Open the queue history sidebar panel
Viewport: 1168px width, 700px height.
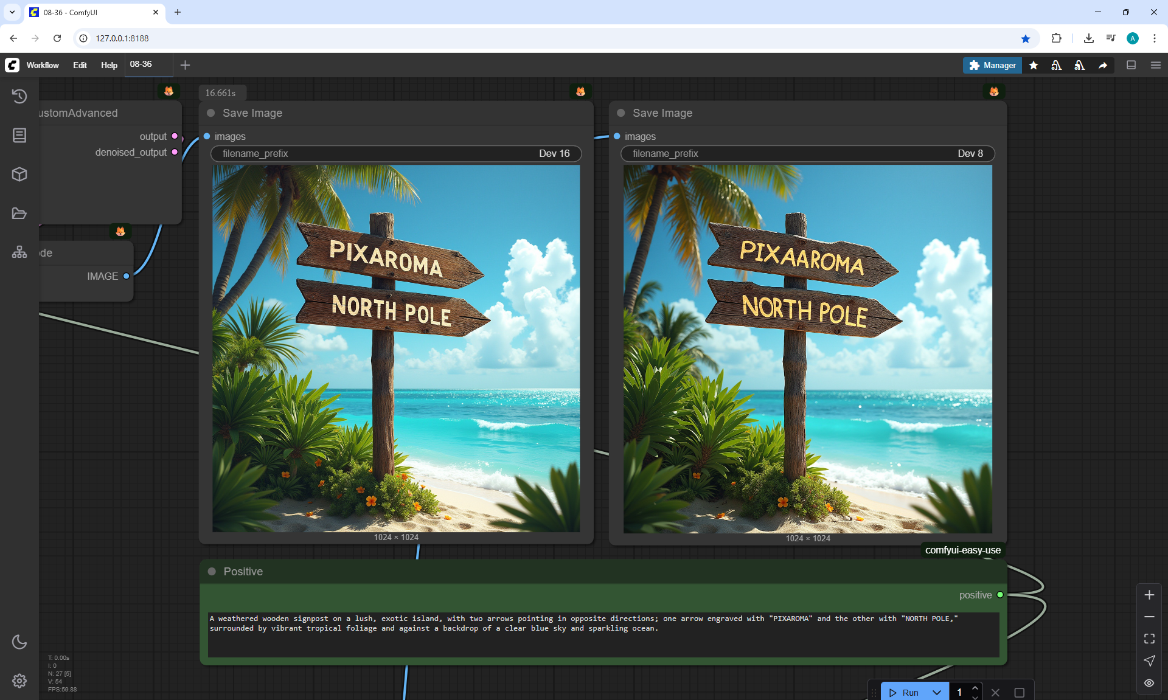(19, 96)
